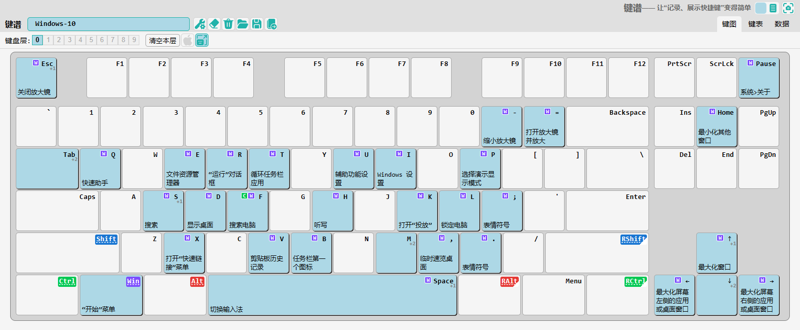Viewport: 800px width, 330px height.
Task: Select keyboard layer 3
Action: (x=70, y=40)
